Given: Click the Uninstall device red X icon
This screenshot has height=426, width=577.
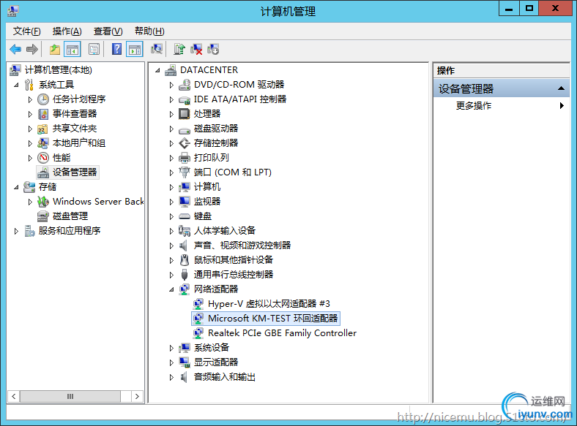Looking at the screenshot, I should click(x=196, y=49).
